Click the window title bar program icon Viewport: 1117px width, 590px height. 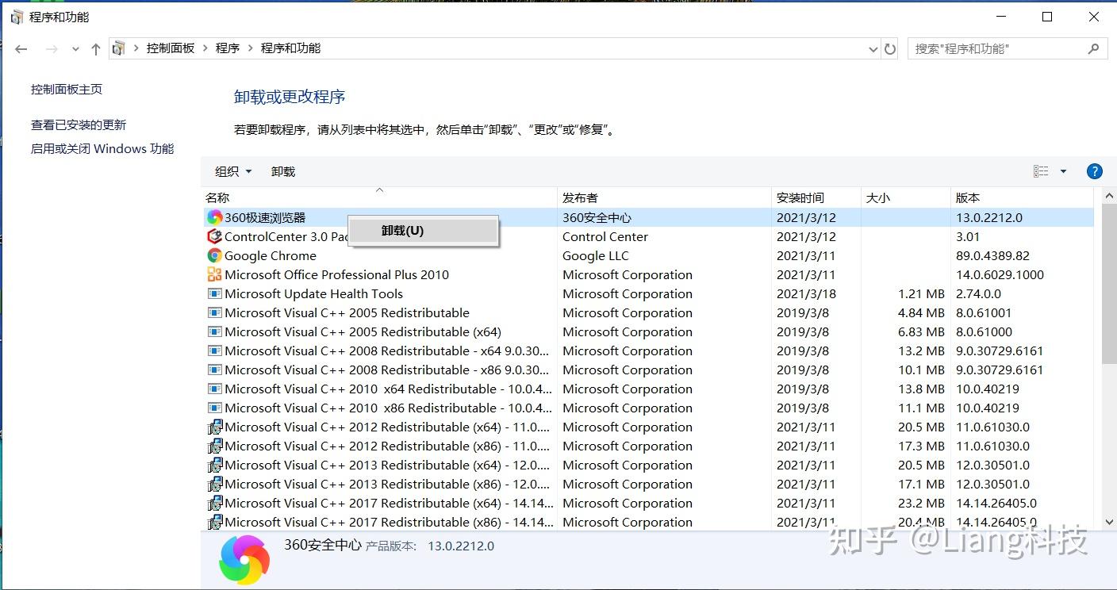(17, 17)
